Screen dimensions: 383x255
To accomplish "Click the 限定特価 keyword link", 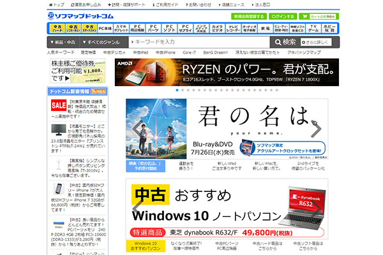I will click(89, 52).
